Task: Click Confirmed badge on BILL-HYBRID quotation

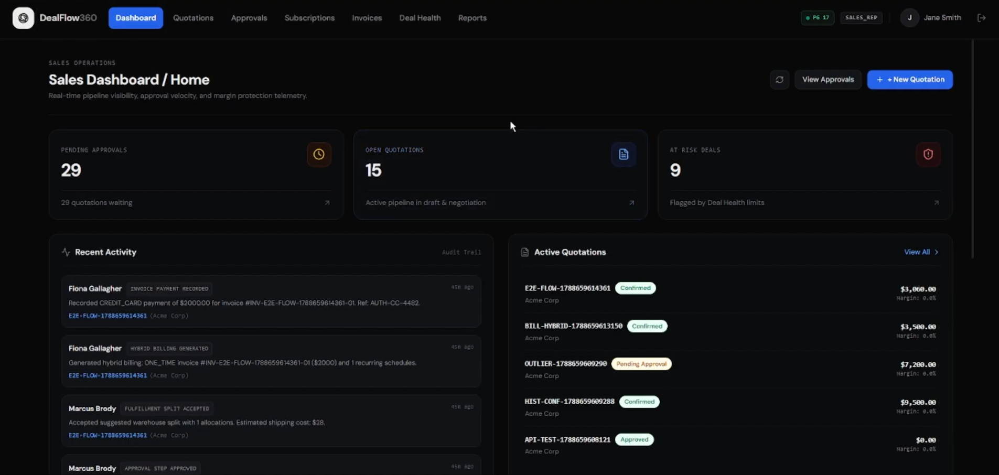Action: [x=647, y=326]
